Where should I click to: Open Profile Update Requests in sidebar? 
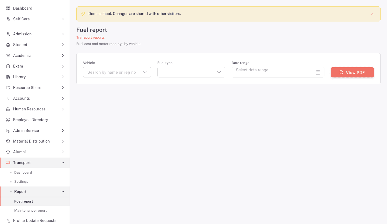35,221
